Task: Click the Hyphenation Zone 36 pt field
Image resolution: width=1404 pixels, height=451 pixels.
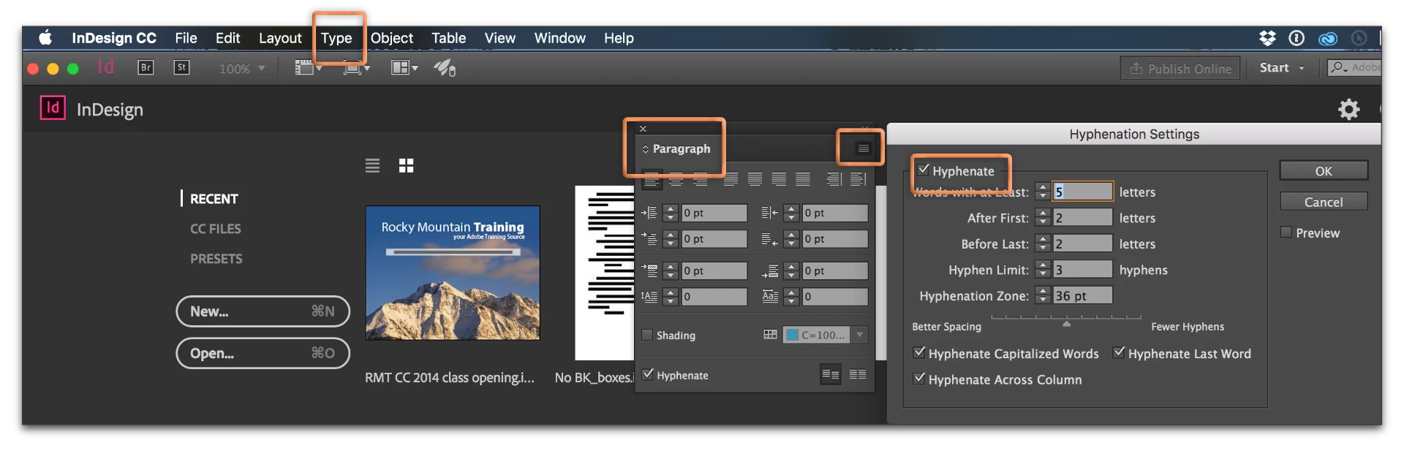Action: point(1082,295)
